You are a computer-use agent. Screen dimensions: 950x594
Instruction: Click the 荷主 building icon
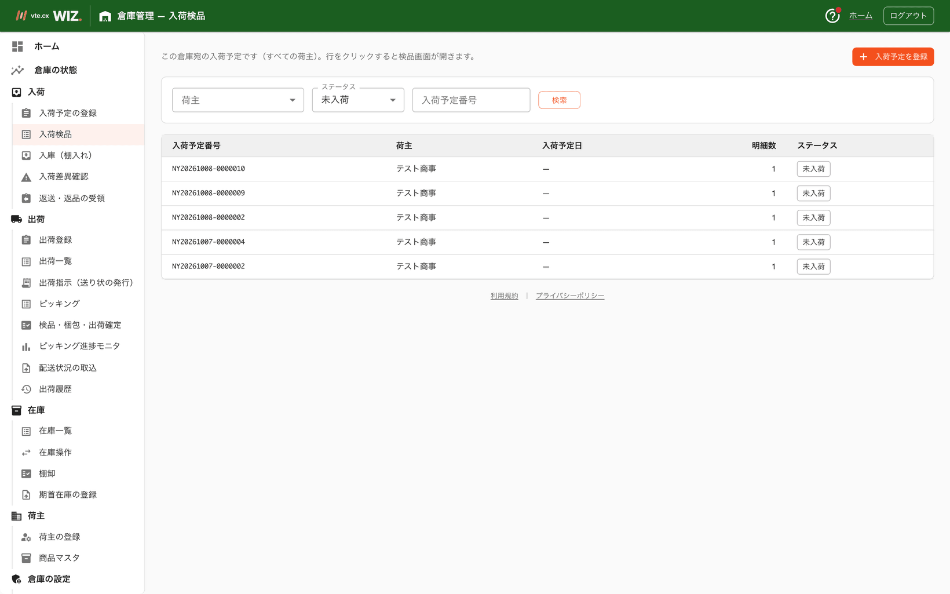[x=16, y=516]
